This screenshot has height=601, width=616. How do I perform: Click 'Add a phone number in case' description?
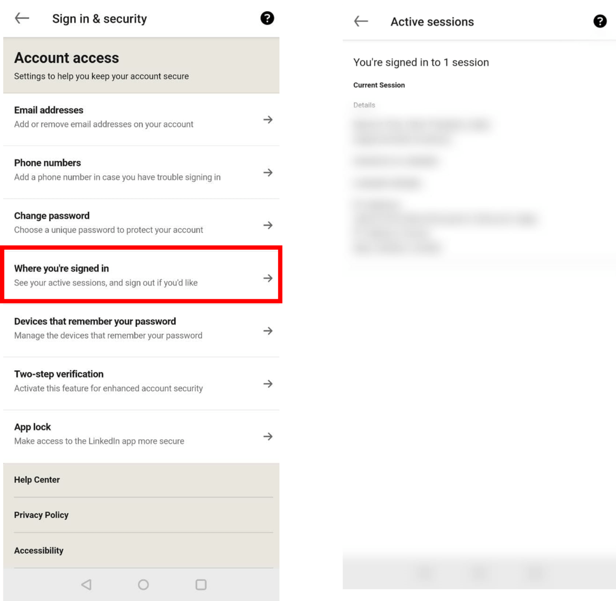coord(117,177)
